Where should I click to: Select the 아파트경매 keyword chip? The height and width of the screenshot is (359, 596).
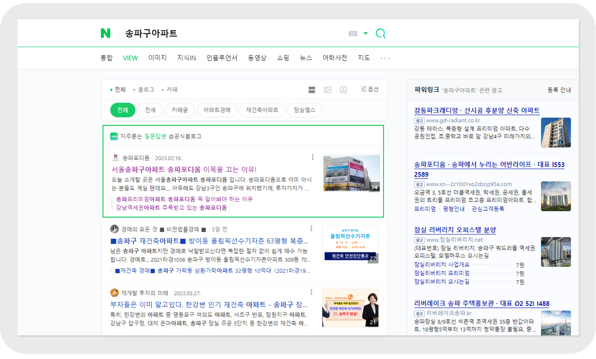coord(217,110)
